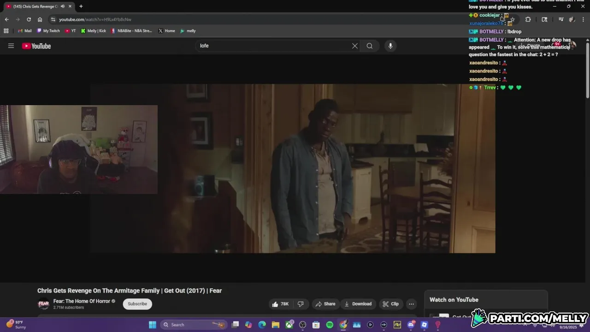View site information for youtube.com
The height and width of the screenshot is (332, 590).
[53, 19]
